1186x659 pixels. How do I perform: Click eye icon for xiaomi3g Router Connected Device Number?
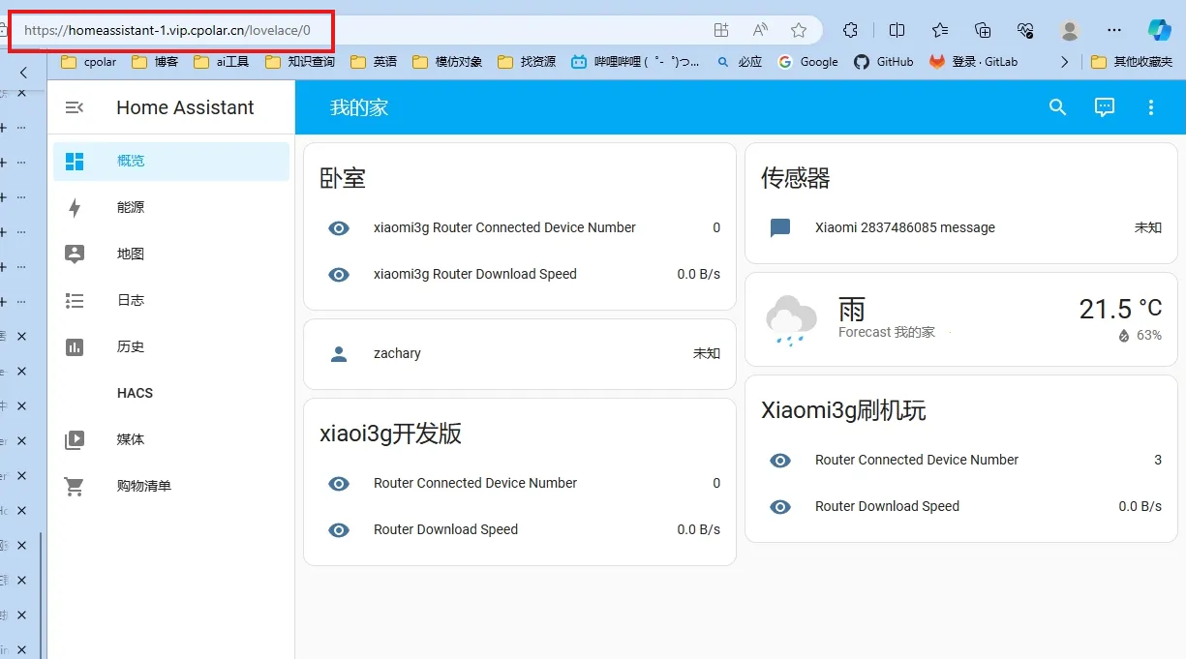pyautogui.click(x=339, y=228)
